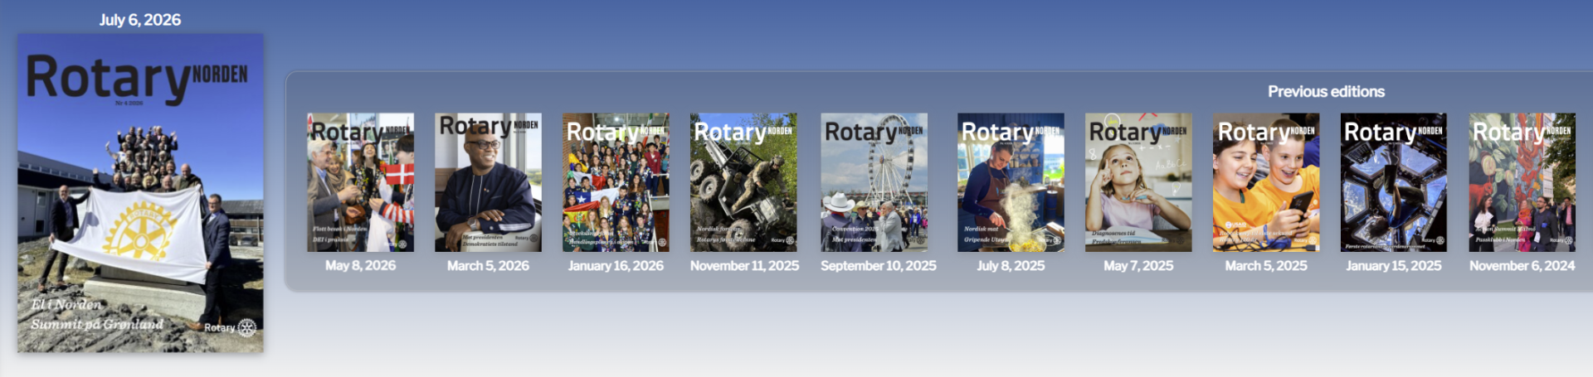Click the 'January 15, 2025' date caption

pos(1394,266)
